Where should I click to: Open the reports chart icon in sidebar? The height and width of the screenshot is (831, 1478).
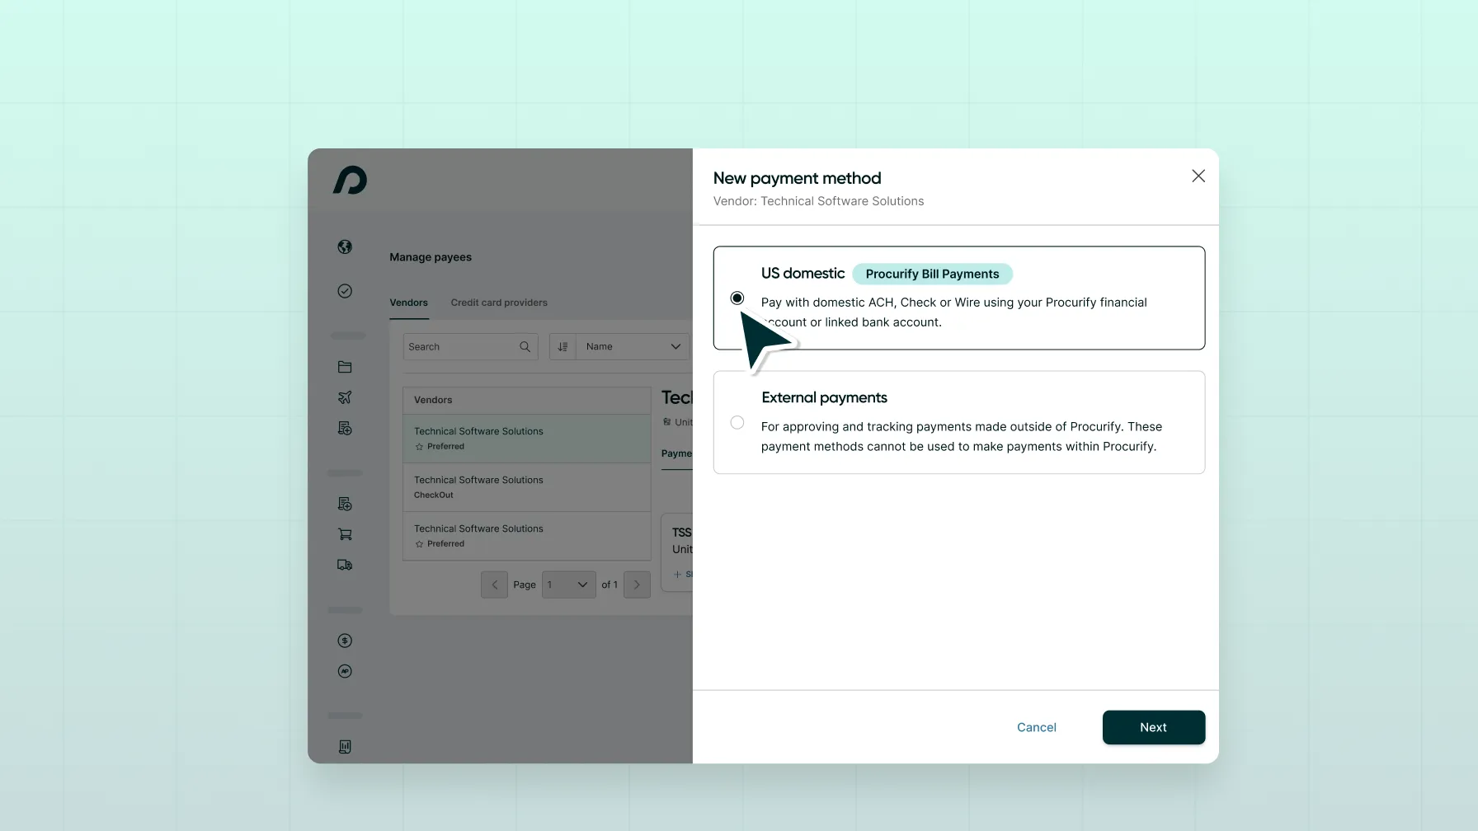[345, 747]
